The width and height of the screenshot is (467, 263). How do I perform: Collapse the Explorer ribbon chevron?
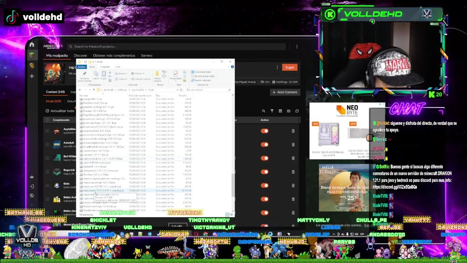point(229,67)
